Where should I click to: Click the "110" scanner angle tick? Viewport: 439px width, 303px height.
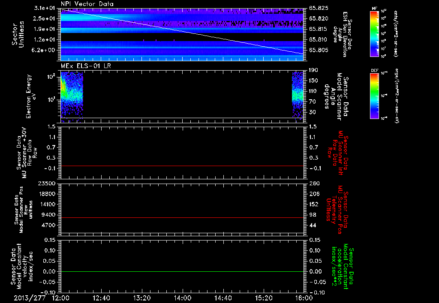(313, 91)
